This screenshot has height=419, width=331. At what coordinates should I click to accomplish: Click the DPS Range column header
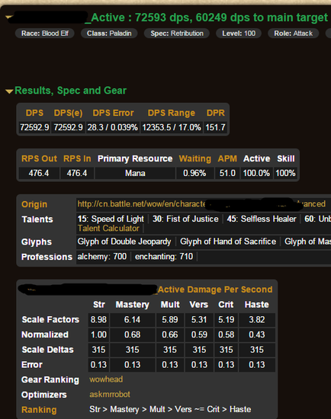(x=172, y=113)
